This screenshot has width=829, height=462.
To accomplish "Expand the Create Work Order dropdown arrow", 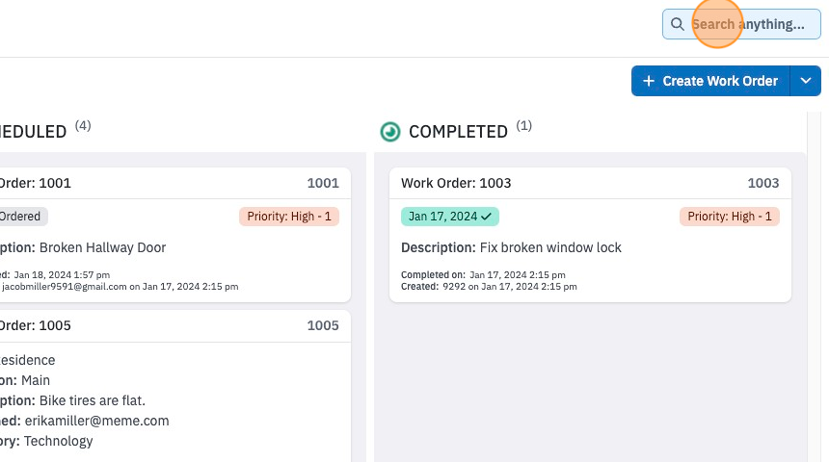I will [x=806, y=81].
